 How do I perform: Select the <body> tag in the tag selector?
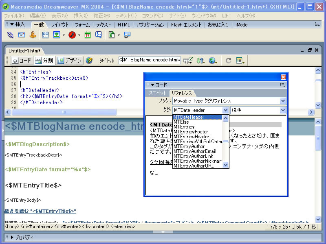(x=12, y=227)
